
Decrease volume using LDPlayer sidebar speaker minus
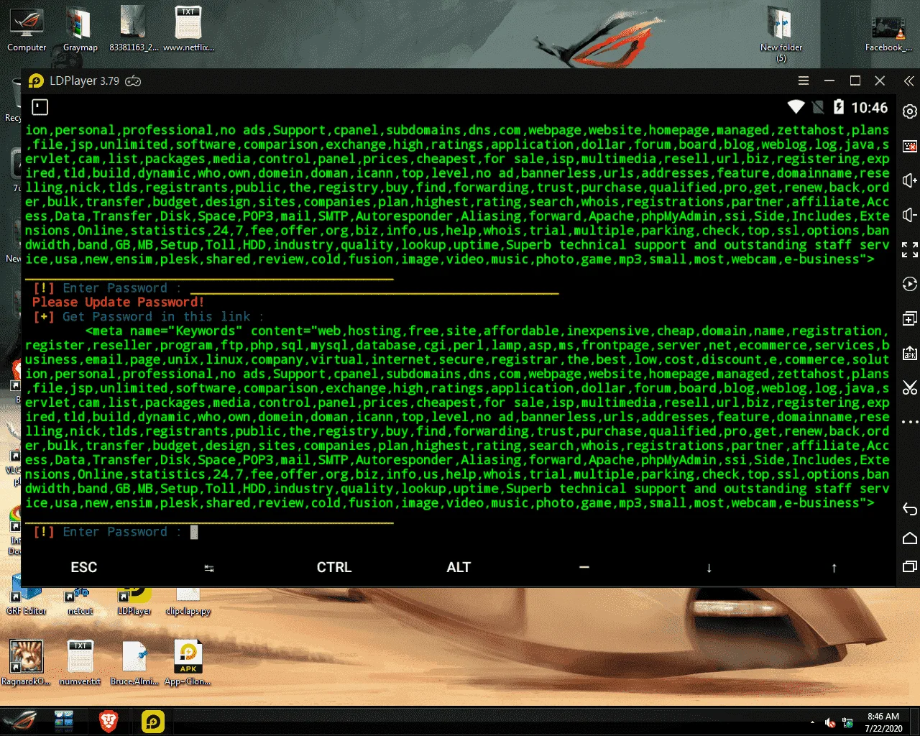point(909,215)
